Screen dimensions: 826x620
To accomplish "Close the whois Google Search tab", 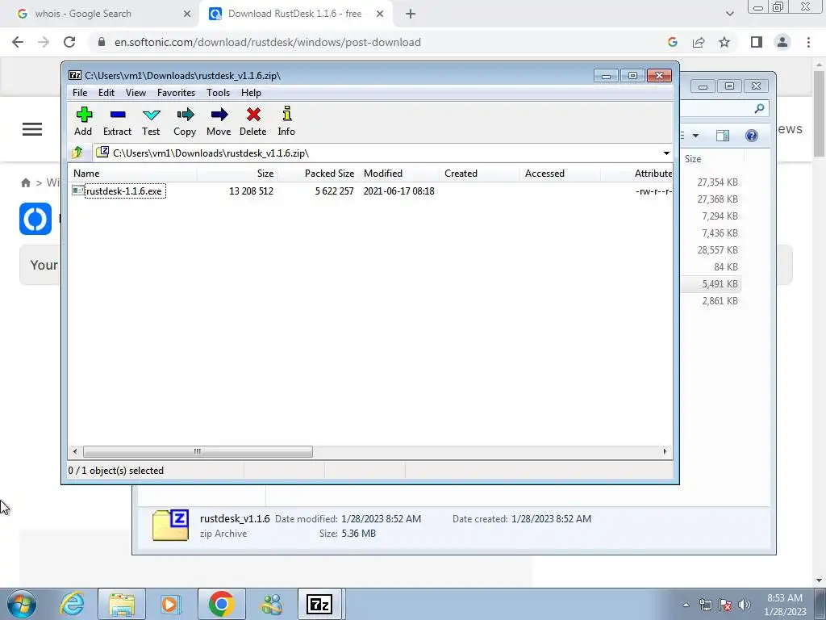I will coord(187,14).
